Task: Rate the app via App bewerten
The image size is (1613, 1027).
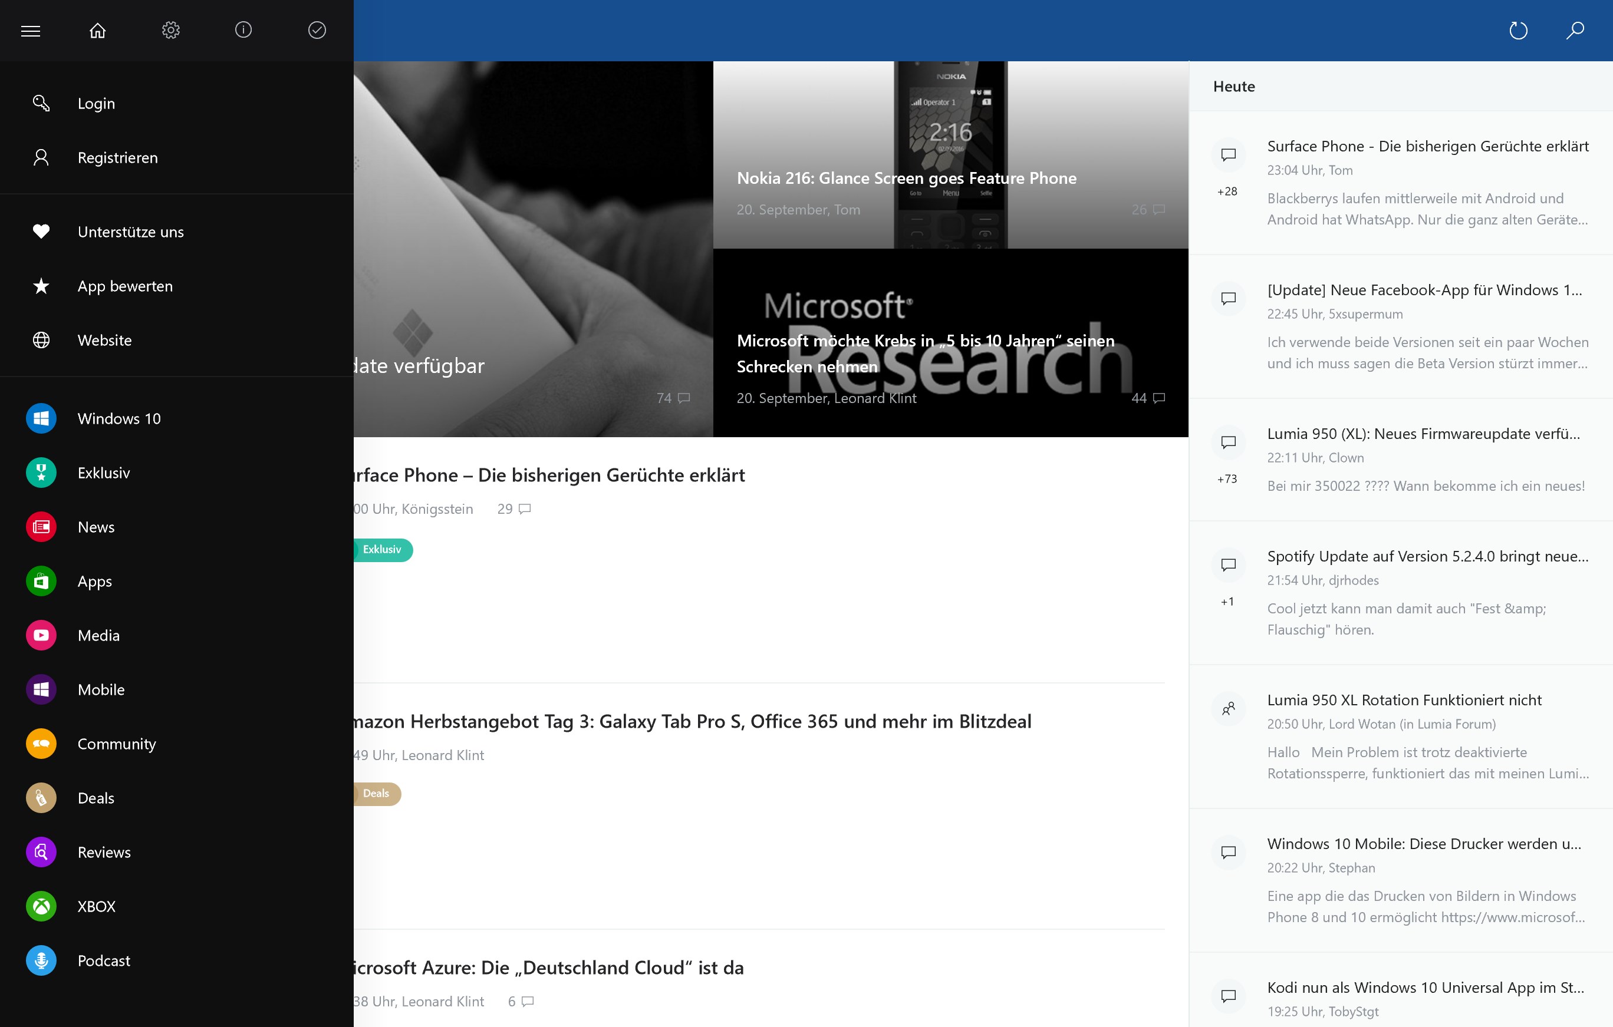Action: 125,286
